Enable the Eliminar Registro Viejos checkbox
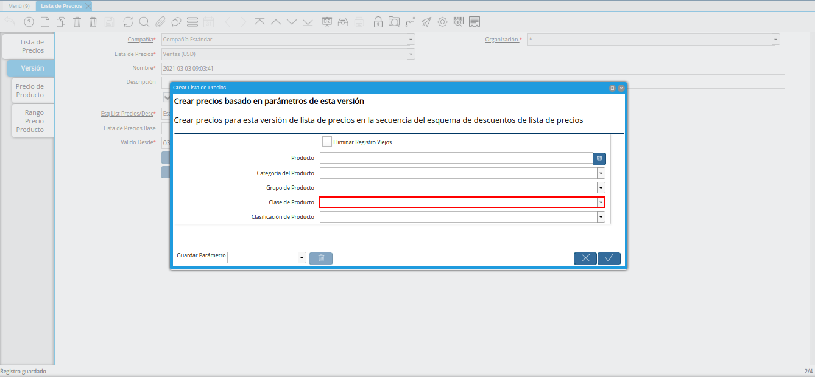Image resolution: width=815 pixels, height=377 pixels. 327,142
